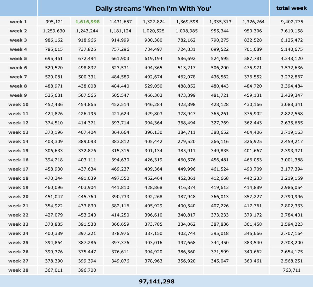The height and width of the screenshot is (287, 313).
Task: Select the 378,947 cell in week 11
Action: point(186,114)
